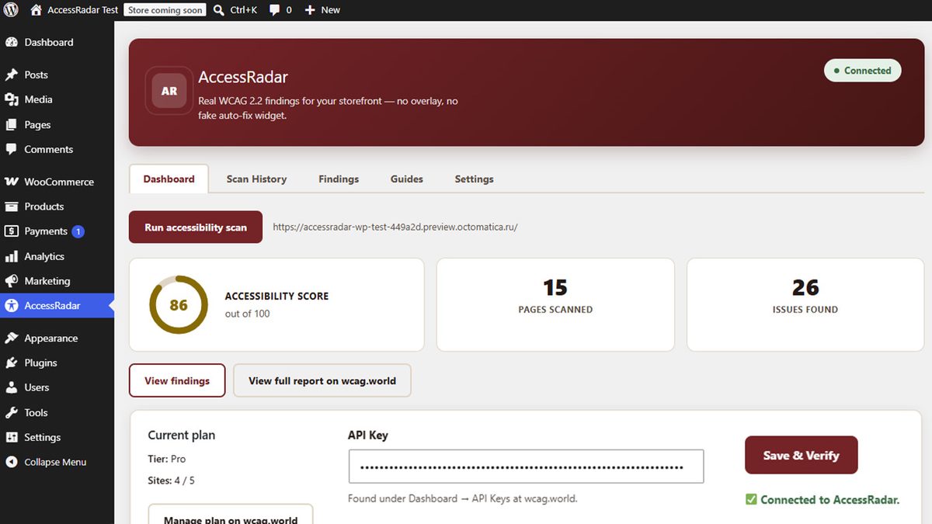The image size is (932, 524).
Task: Click the Connected status pill
Action: pos(863,71)
